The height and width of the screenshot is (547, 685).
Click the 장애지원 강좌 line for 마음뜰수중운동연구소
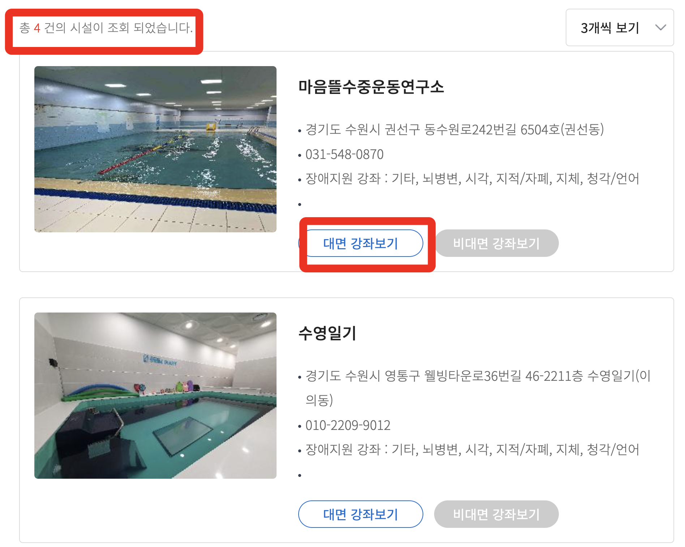tap(472, 178)
